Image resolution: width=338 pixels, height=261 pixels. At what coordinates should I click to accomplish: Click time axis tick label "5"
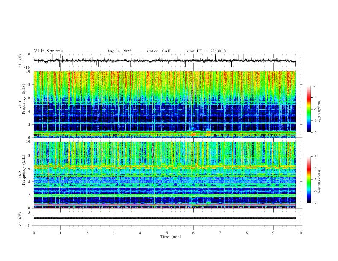pos(167,233)
